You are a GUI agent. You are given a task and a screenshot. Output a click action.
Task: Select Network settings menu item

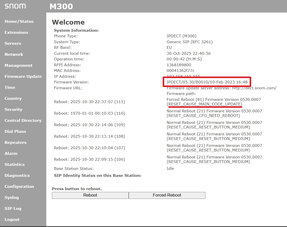tap(14, 54)
